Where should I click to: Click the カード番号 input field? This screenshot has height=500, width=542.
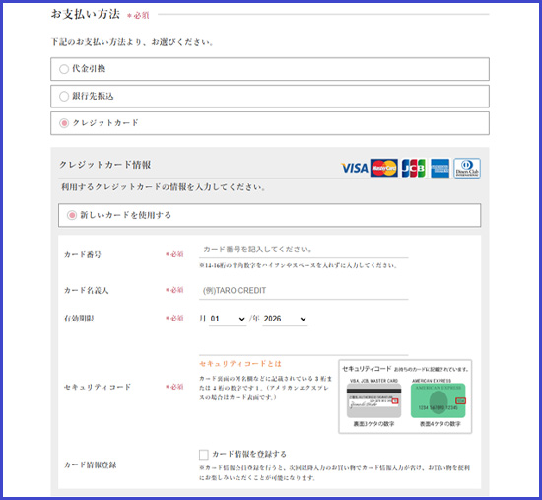pos(304,250)
